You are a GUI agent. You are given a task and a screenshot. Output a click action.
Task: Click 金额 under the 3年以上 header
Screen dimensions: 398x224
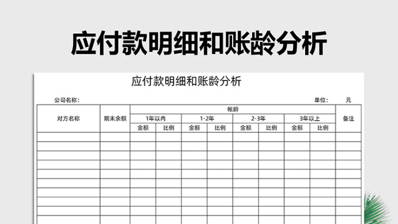click(x=297, y=128)
